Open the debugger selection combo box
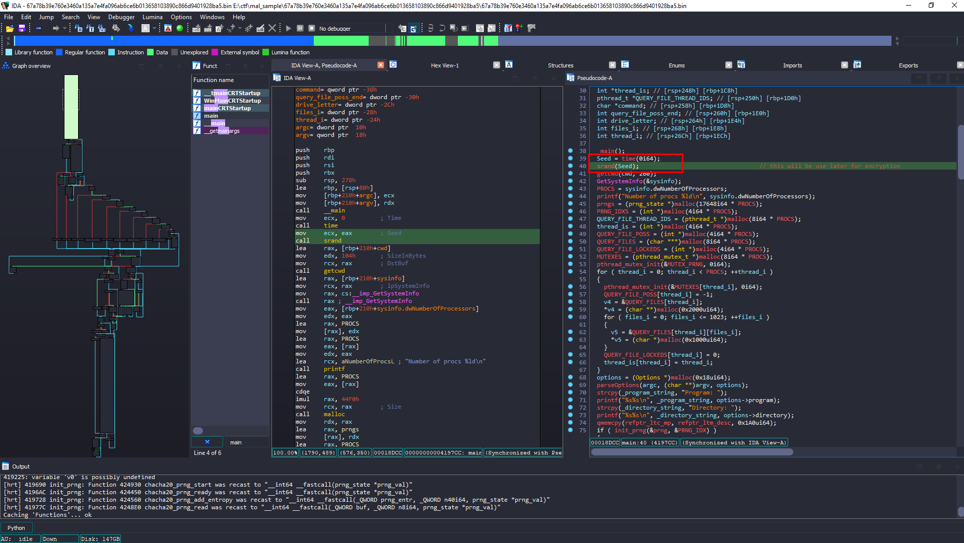 coord(355,28)
